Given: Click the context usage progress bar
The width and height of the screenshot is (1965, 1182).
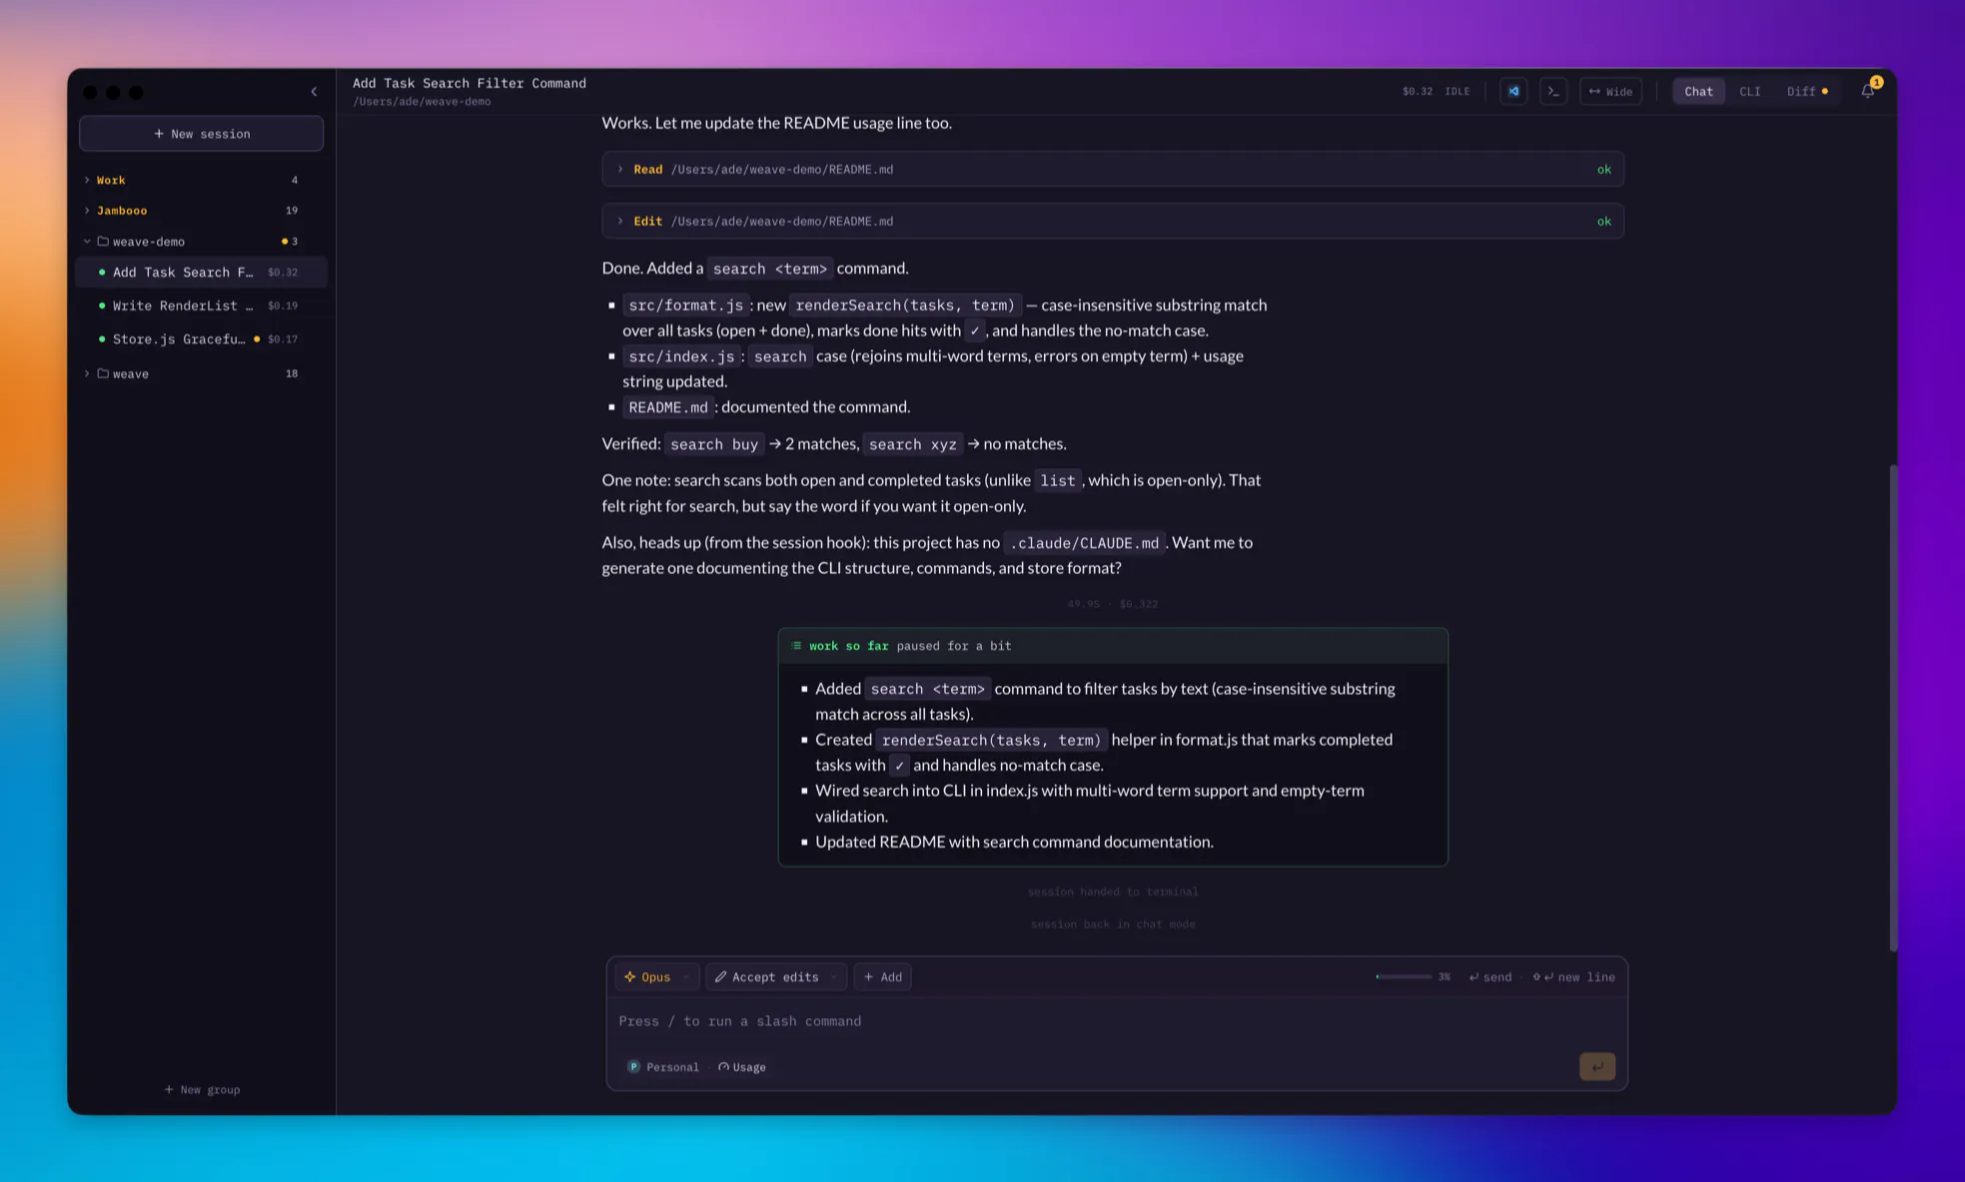Looking at the screenshot, I should (x=1403, y=976).
